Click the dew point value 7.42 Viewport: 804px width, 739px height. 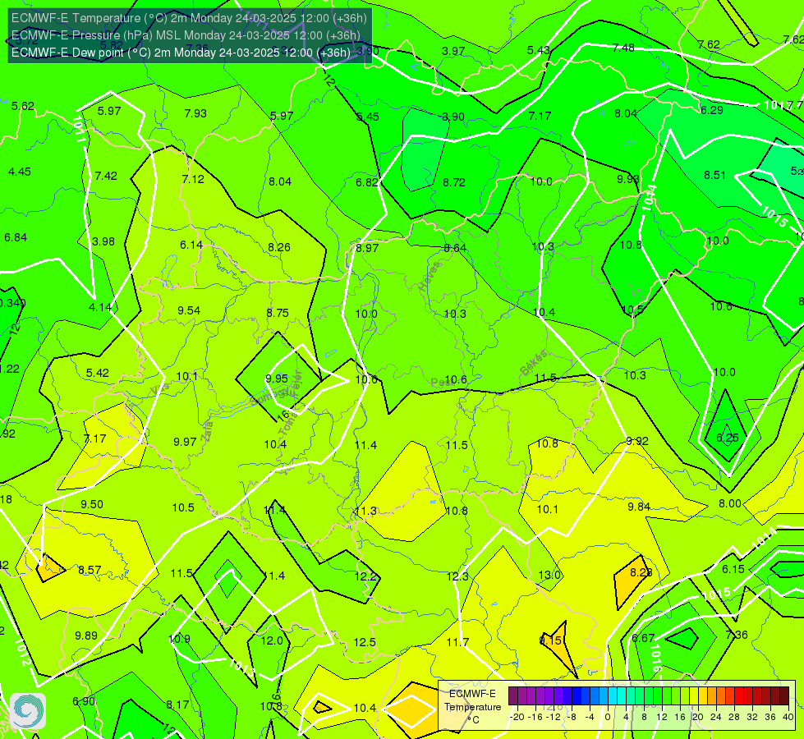pyautogui.click(x=106, y=176)
